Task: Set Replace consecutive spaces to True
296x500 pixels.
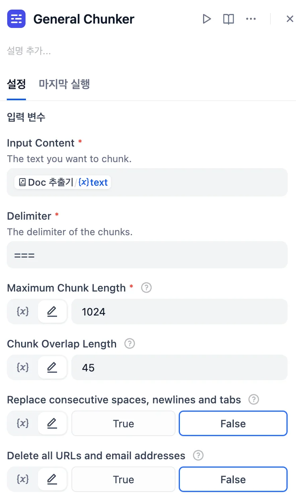Action: pyautogui.click(x=123, y=423)
